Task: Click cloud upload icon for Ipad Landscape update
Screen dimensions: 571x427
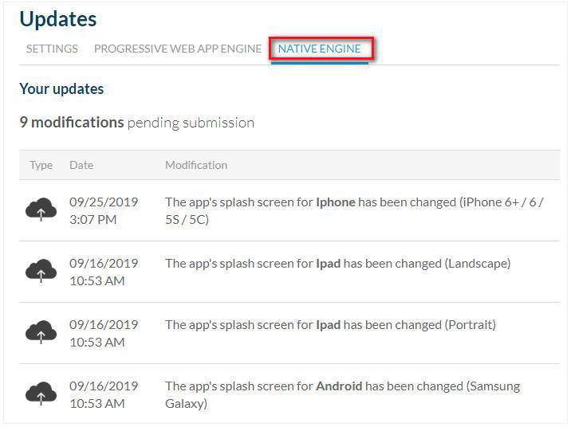Action: [41, 271]
